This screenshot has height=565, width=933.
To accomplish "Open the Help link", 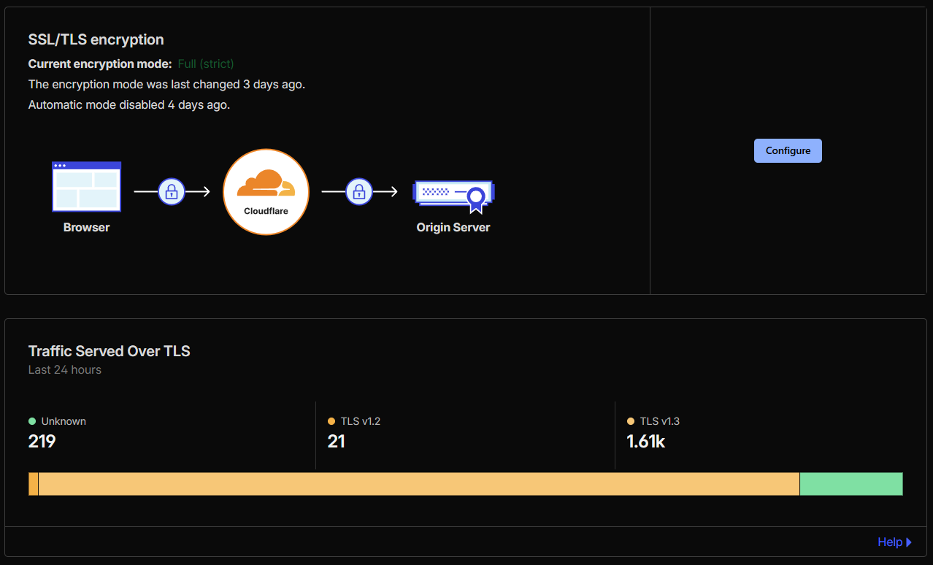I will [894, 542].
